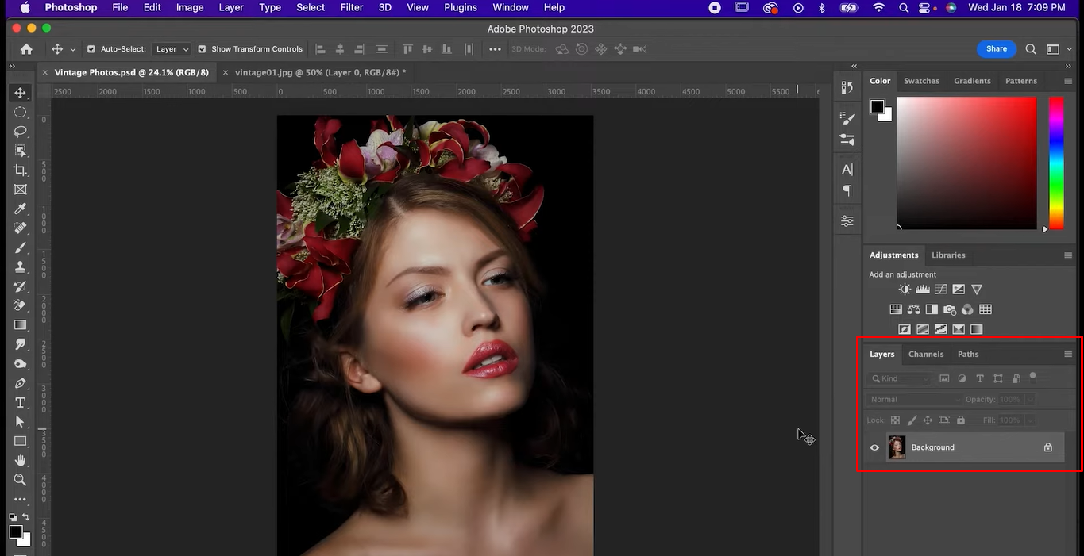This screenshot has width=1084, height=556.
Task: Pick the Clone Stamp tool
Action: tap(21, 266)
